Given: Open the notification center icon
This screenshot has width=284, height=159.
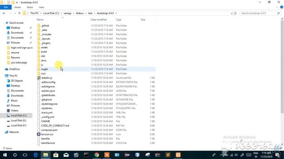Looking at the screenshot, I should click(278, 155).
